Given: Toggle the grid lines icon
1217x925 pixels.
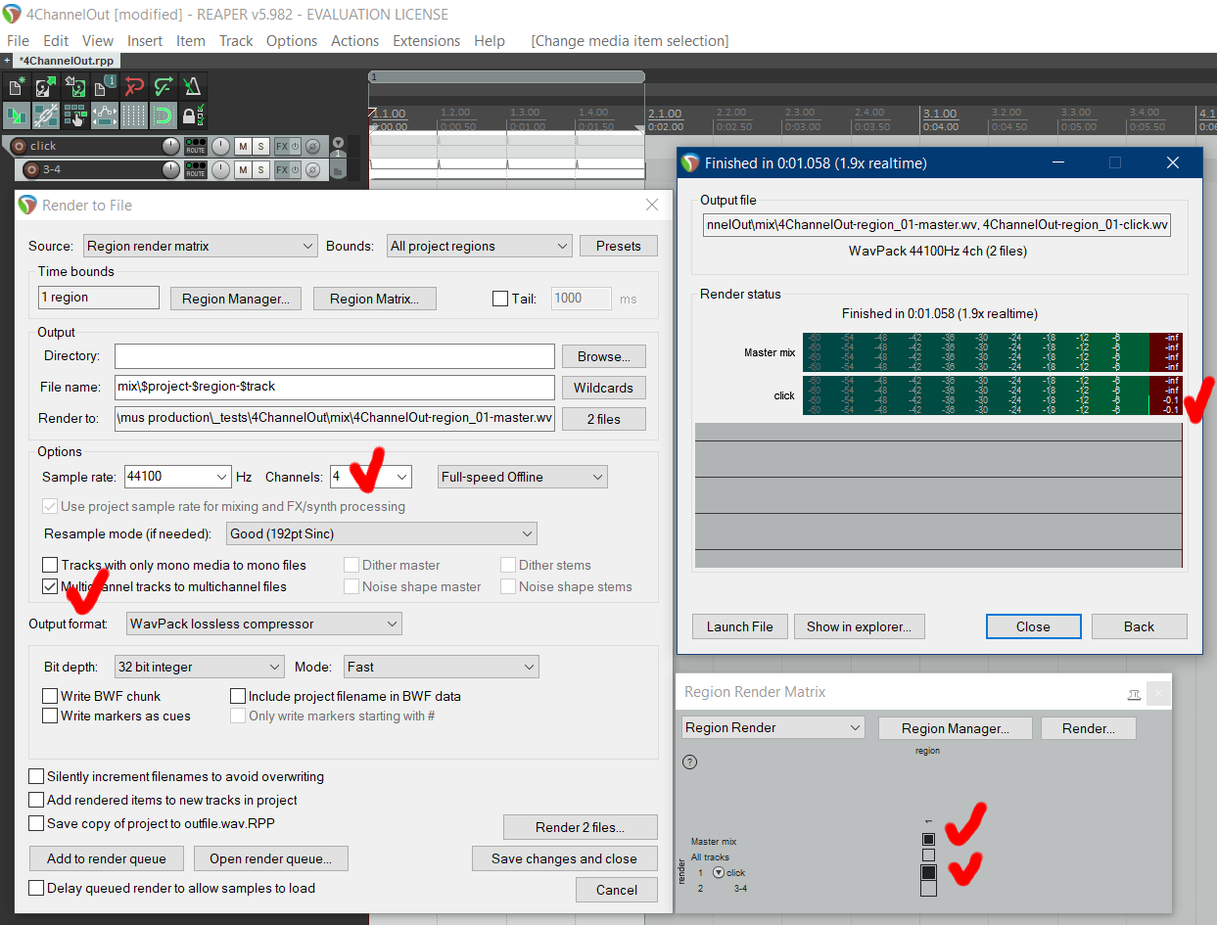Looking at the screenshot, I should coord(134,116).
